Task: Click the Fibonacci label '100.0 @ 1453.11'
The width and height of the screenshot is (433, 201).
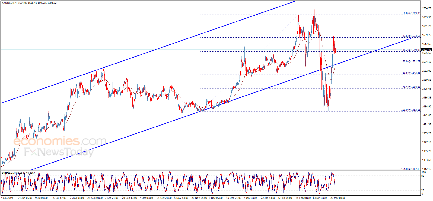Action: pyautogui.click(x=411, y=110)
